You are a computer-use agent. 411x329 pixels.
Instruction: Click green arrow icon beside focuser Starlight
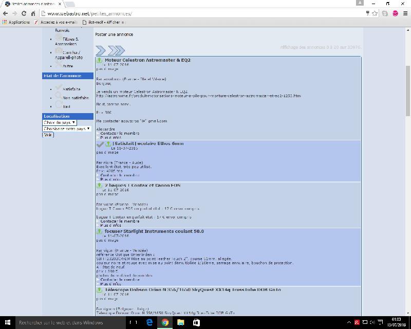(x=99, y=231)
